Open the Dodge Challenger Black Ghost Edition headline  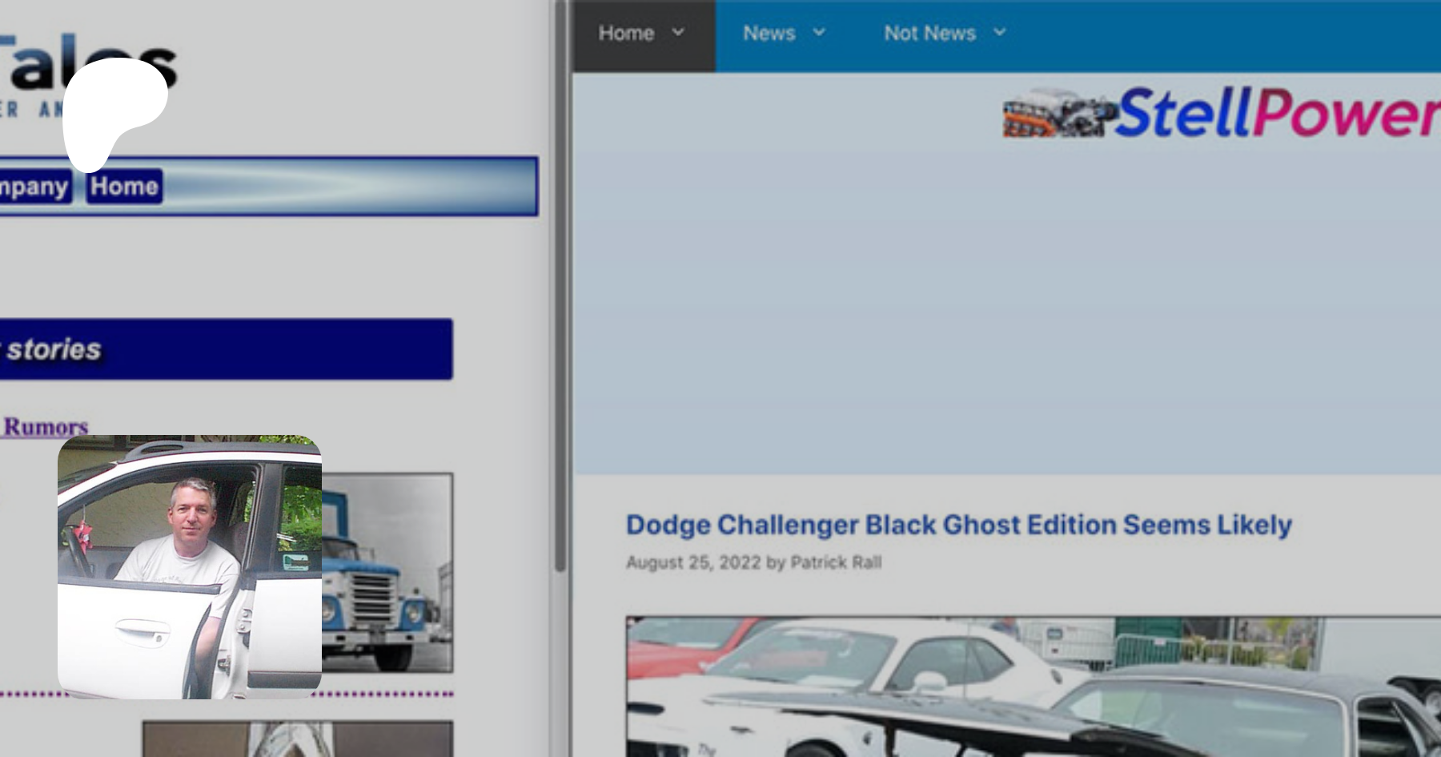click(958, 525)
